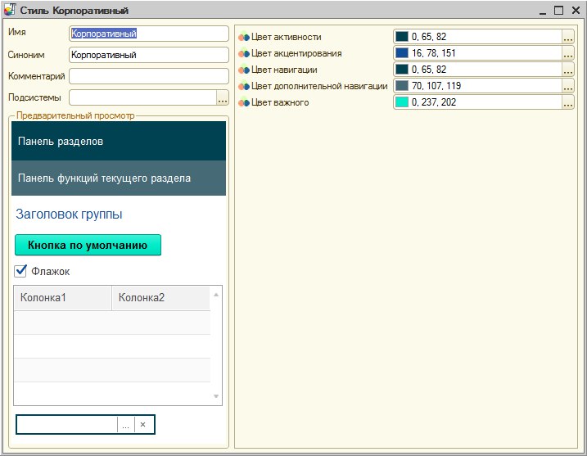Select the Колонка2 table header
The width and height of the screenshot is (587, 456).
[161, 298]
